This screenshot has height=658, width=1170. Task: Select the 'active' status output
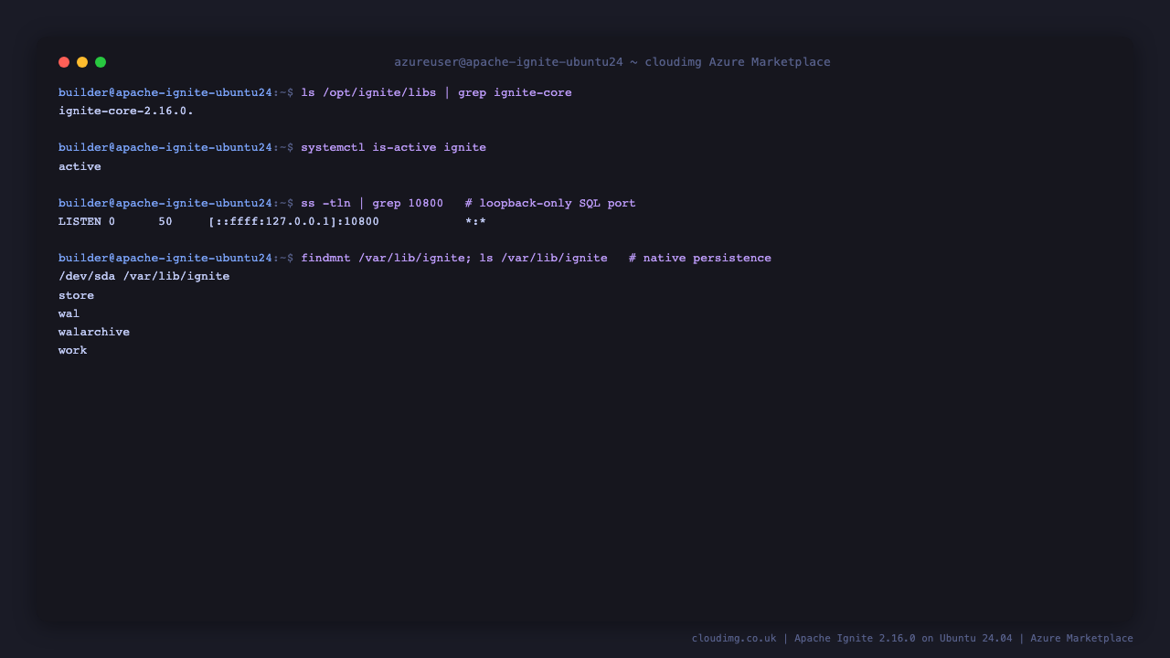pyautogui.click(x=80, y=167)
